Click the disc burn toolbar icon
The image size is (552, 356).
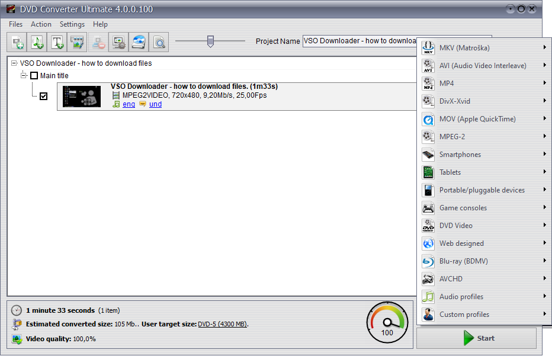tap(139, 42)
